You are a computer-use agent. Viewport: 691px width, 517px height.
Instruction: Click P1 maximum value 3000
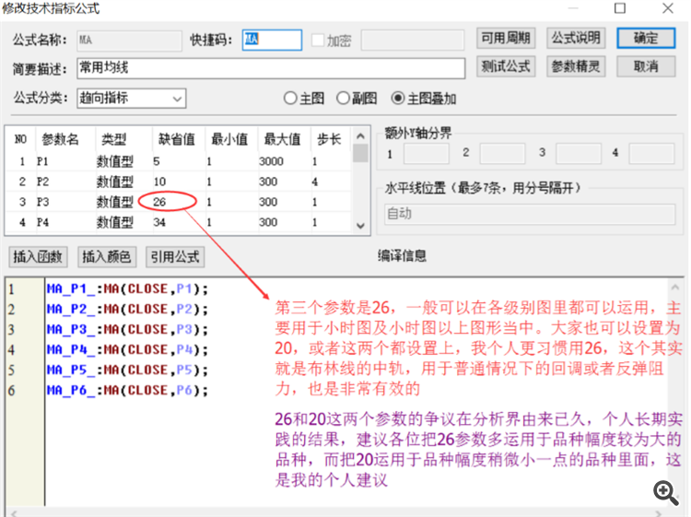click(x=271, y=161)
